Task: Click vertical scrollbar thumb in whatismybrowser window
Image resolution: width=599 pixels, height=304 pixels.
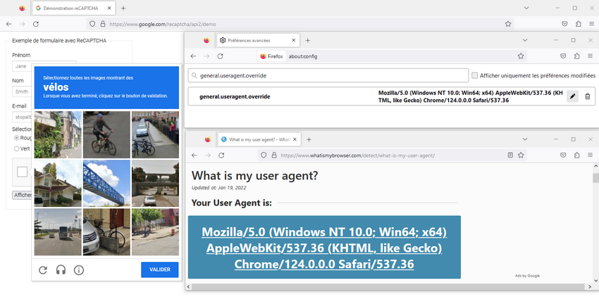Action: coord(595,178)
